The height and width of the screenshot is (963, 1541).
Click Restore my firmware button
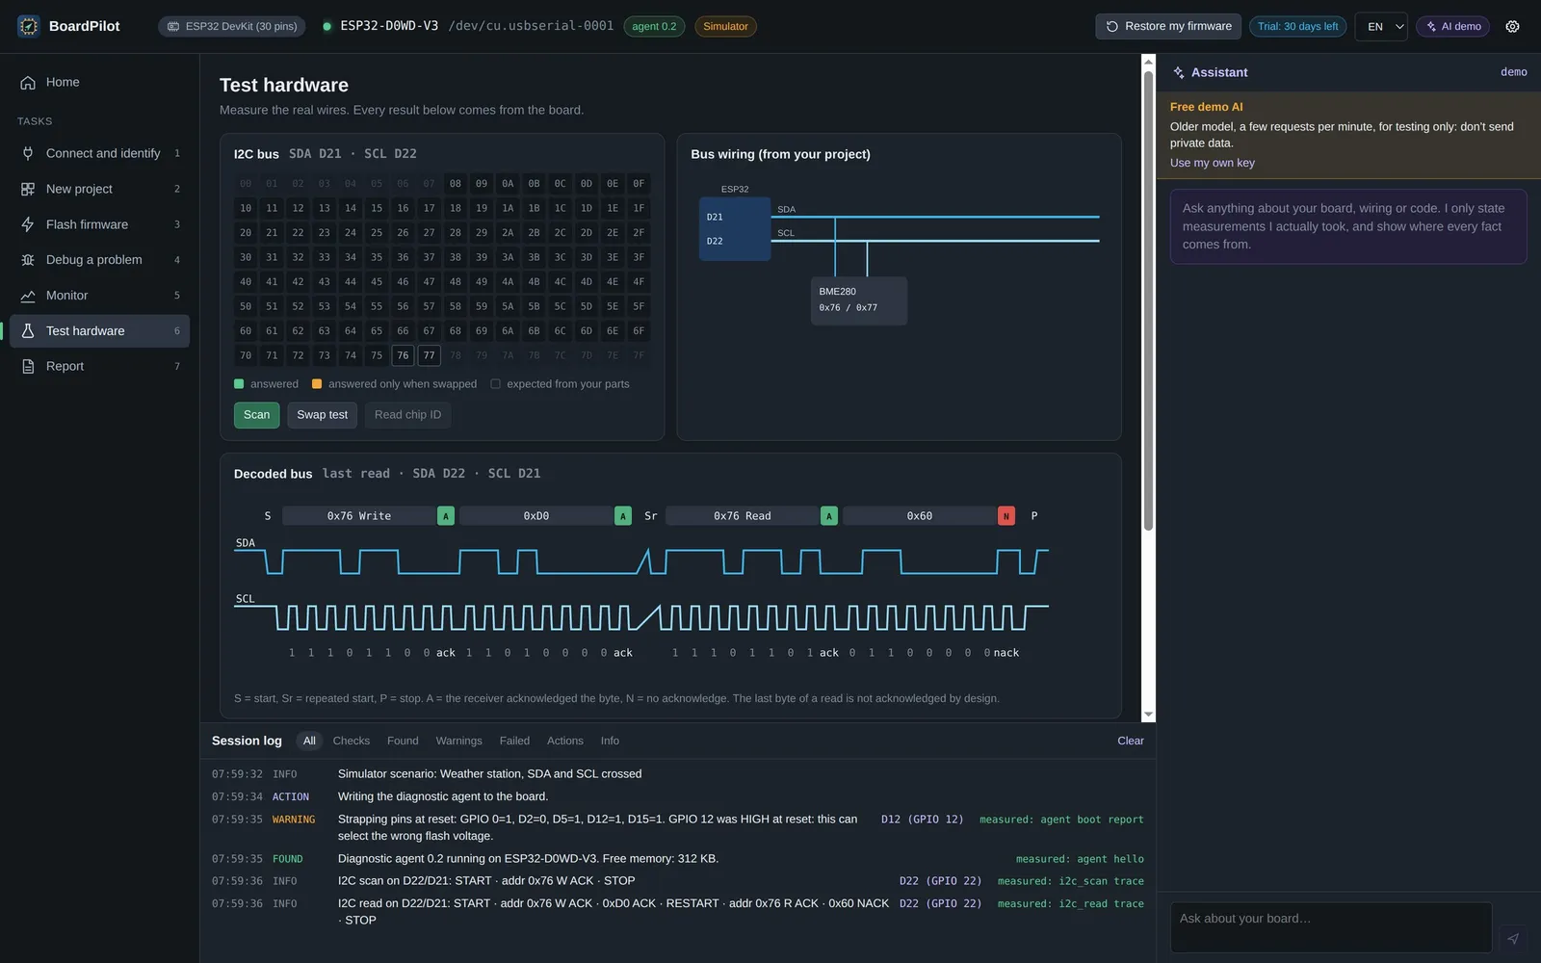pos(1168,26)
